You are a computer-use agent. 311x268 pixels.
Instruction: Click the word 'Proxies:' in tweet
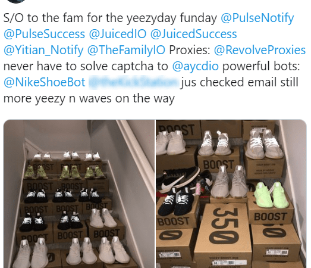(190, 50)
